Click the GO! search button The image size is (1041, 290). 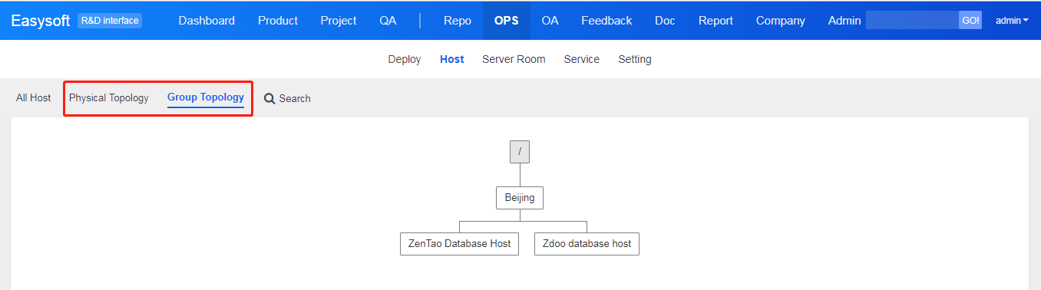point(970,21)
